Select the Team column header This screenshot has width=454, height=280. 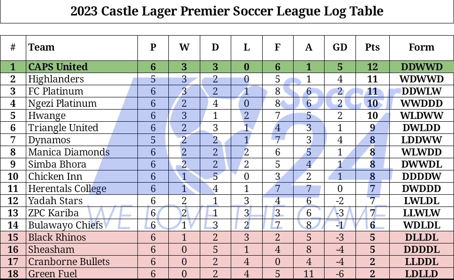pos(41,47)
